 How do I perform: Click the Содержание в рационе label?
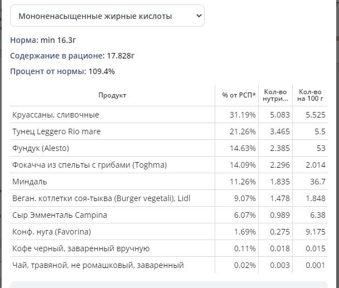click(x=57, y=56)
